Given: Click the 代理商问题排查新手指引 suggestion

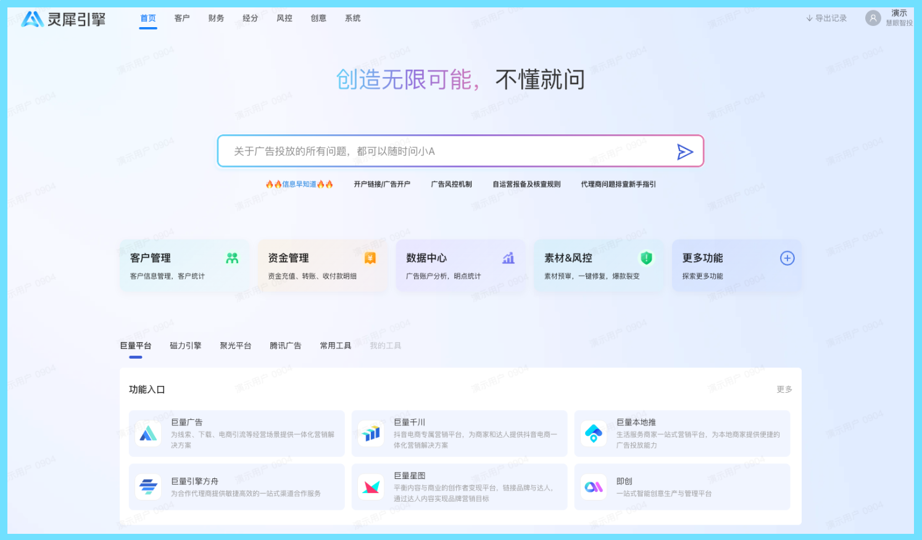Looking at the screenshot, I should [618, 184].
